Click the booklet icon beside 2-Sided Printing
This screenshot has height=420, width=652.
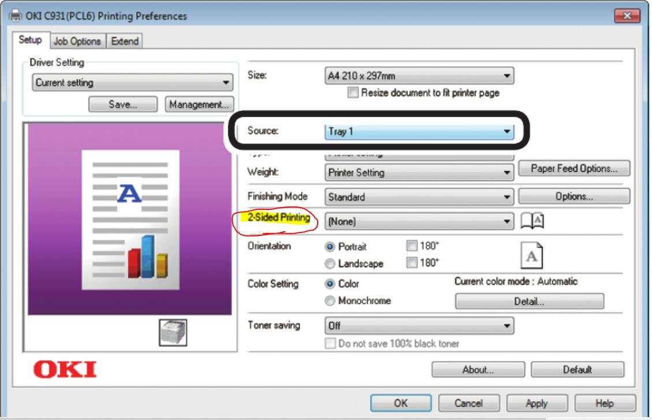click(532, 220)
